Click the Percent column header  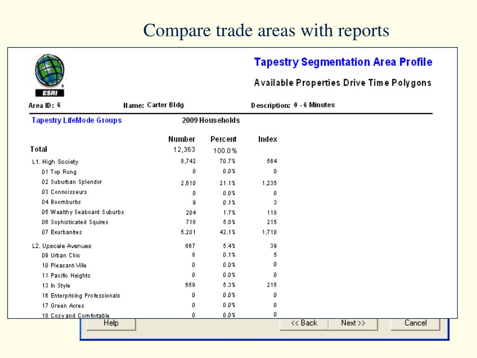coord(223,139)
